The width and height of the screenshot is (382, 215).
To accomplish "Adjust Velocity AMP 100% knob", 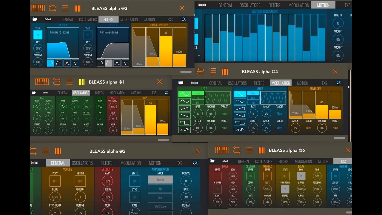I will pos(107,181).
